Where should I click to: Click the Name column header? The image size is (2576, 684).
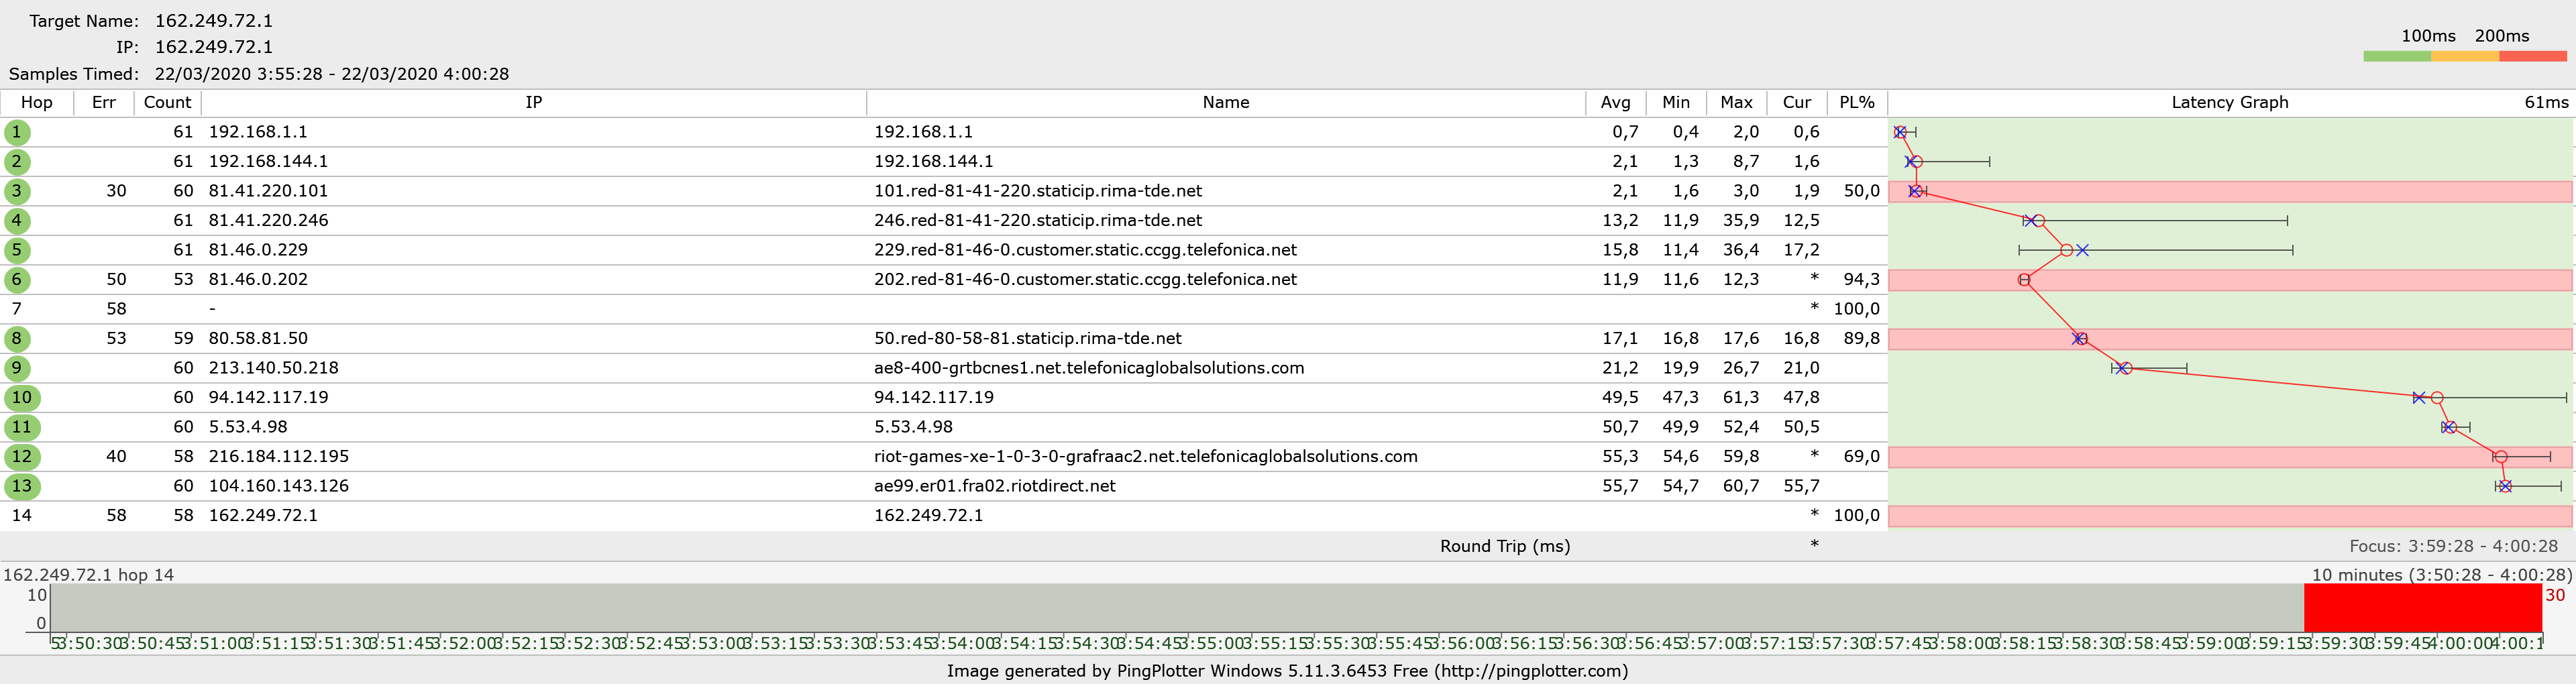pos(1225,102)
